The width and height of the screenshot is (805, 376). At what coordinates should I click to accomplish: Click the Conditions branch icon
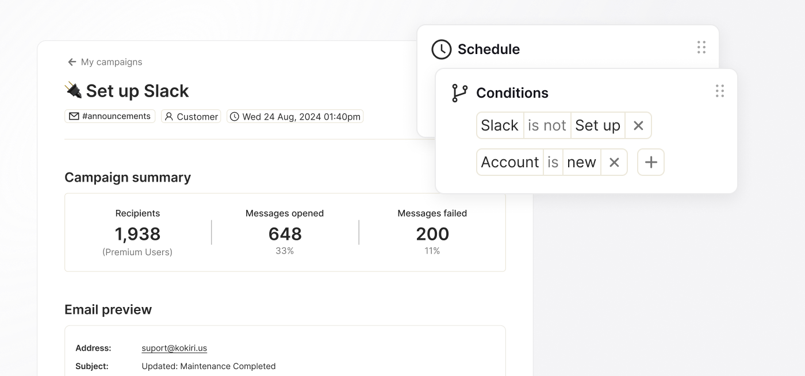[x=460, y=93]
